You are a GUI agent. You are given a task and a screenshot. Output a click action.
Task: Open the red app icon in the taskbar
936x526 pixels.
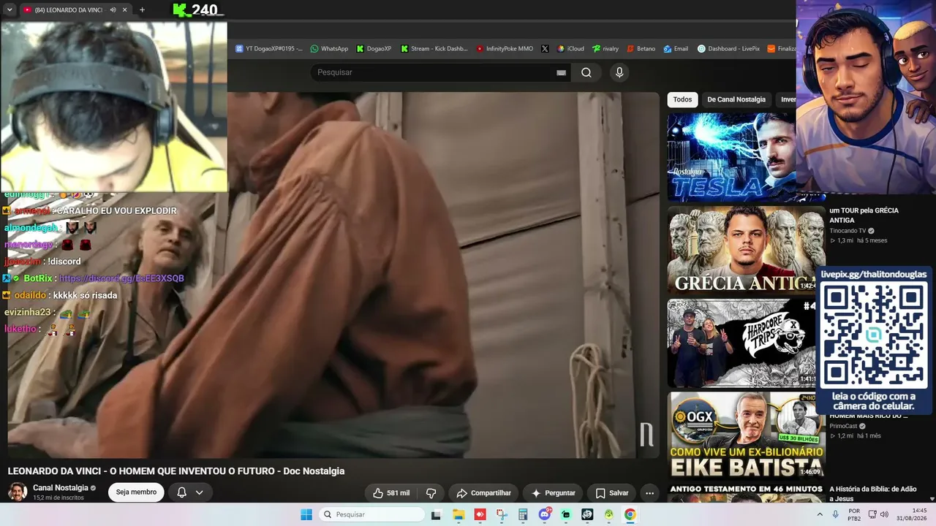pos(480,514)
